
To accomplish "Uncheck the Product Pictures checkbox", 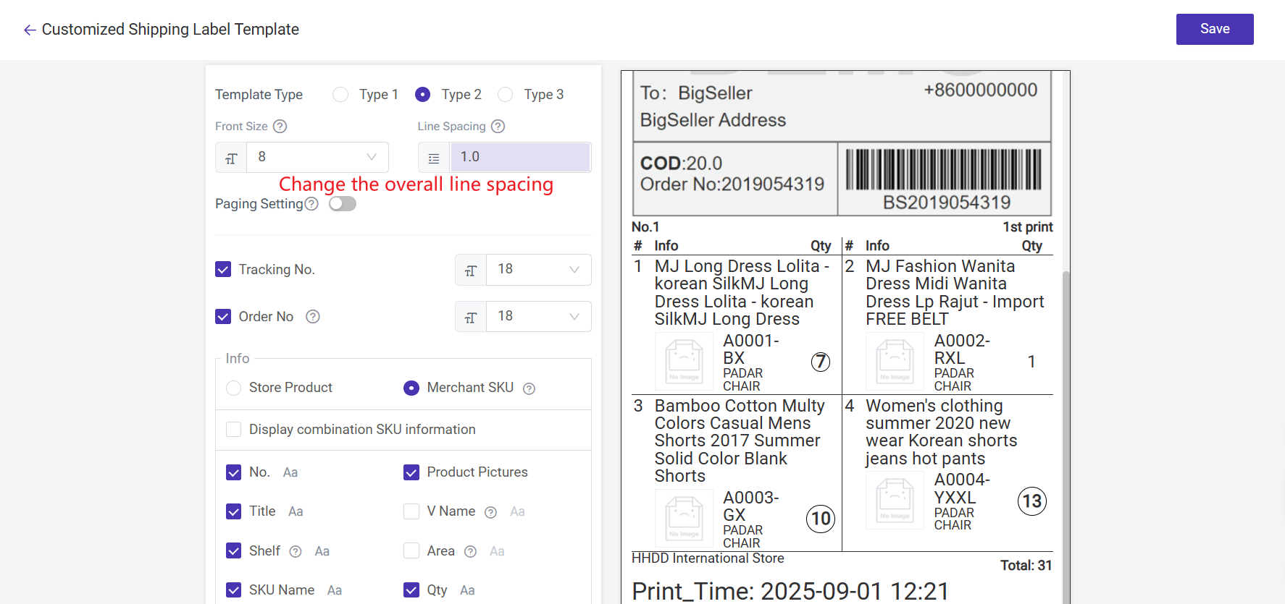I will [x=411, y=472].
